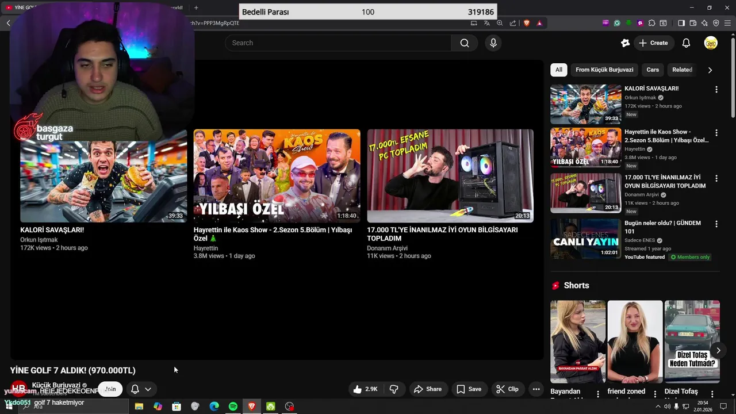Open Küçük Burjuvazi channel name link

click(x=56, y=385)
